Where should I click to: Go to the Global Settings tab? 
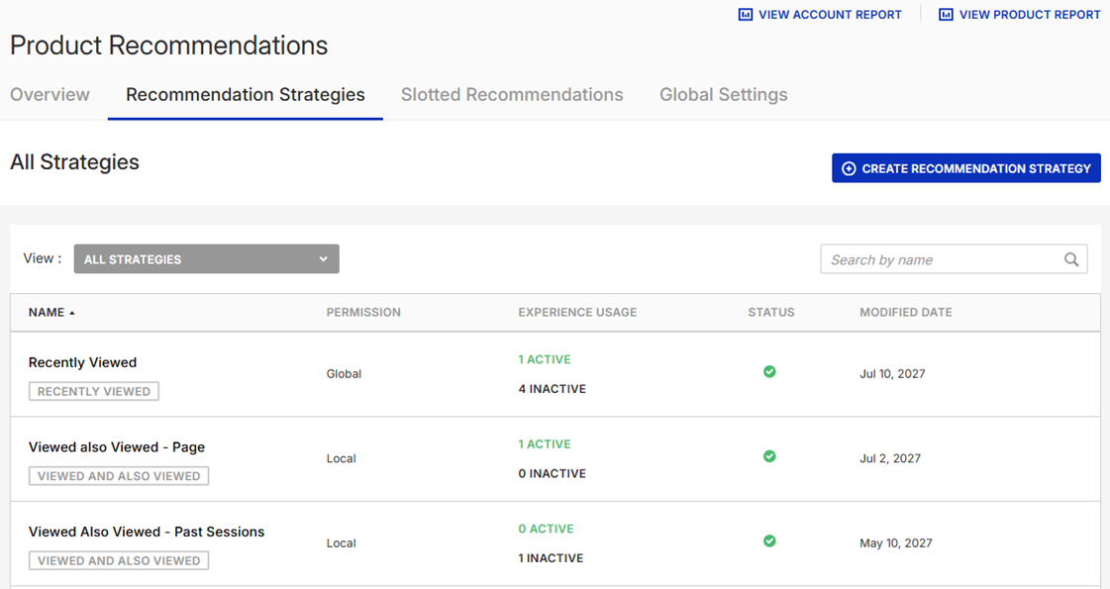(x=723, y=95)
